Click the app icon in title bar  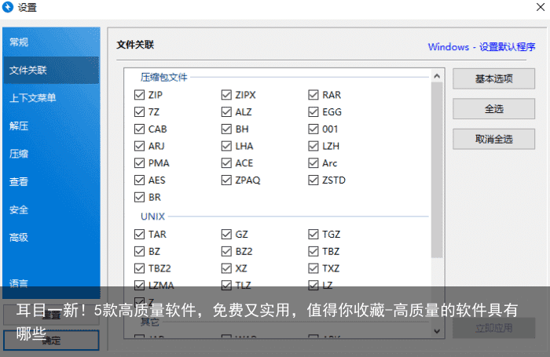pyautogui.click(x=9, y=9)
